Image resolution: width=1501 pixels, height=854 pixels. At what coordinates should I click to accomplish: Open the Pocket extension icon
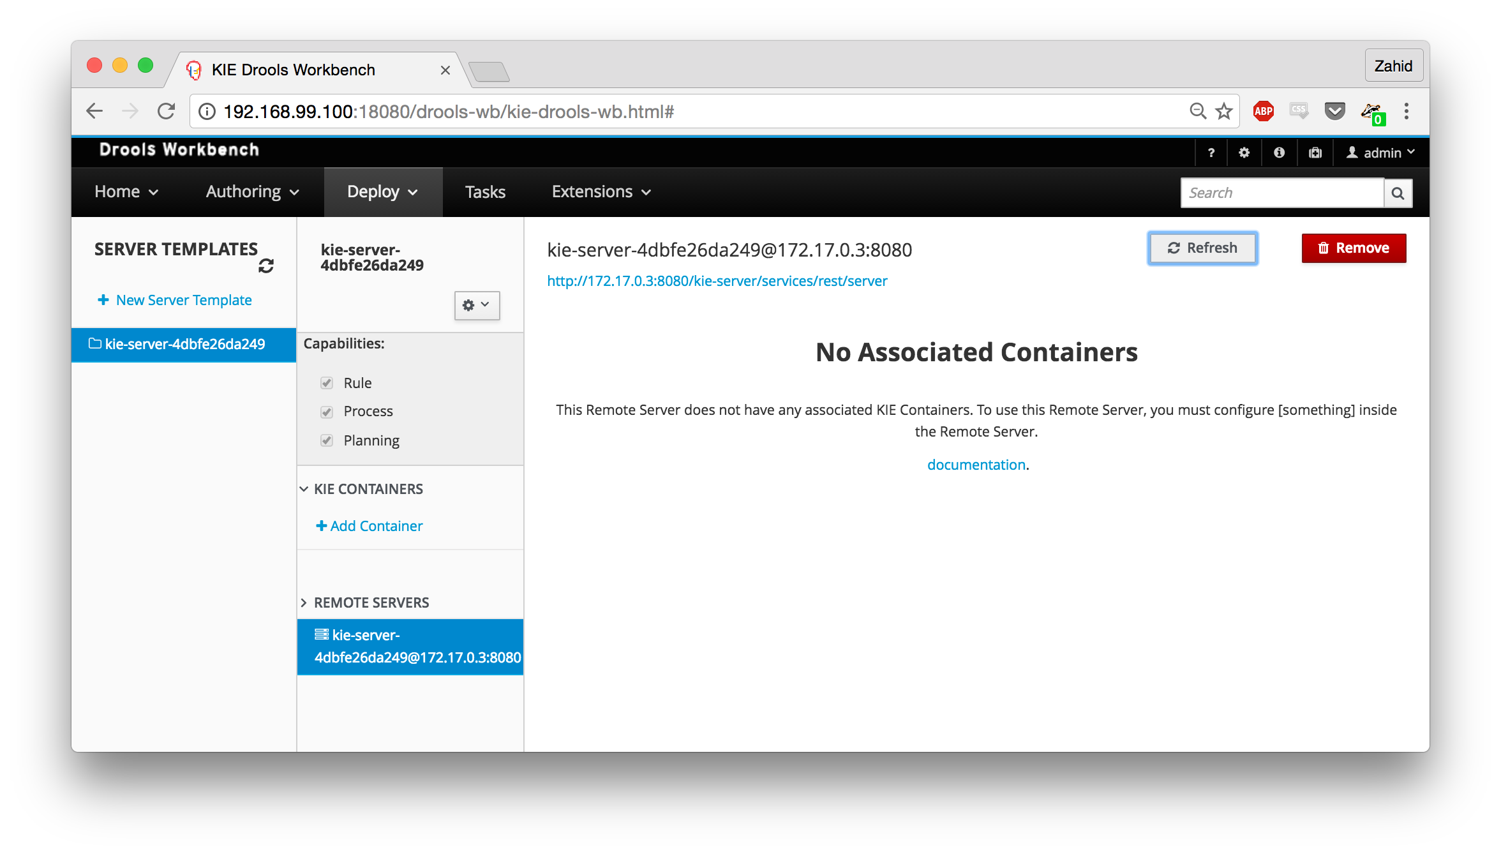click(1334, 112)
